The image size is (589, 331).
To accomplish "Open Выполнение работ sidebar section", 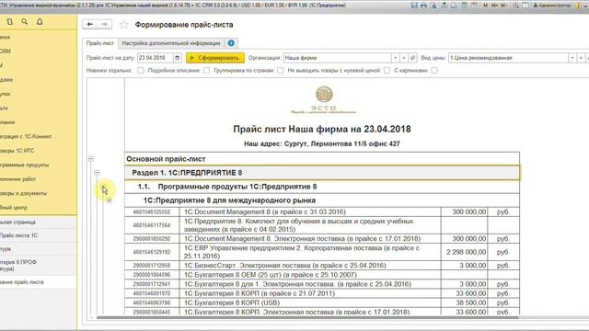I will coord(18,179).
